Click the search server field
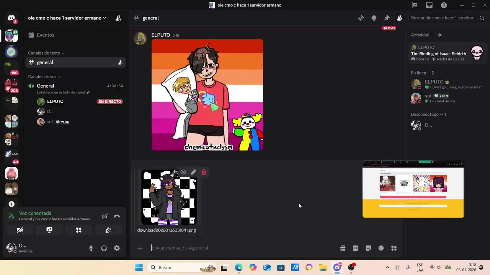 [x=447, y=18]
